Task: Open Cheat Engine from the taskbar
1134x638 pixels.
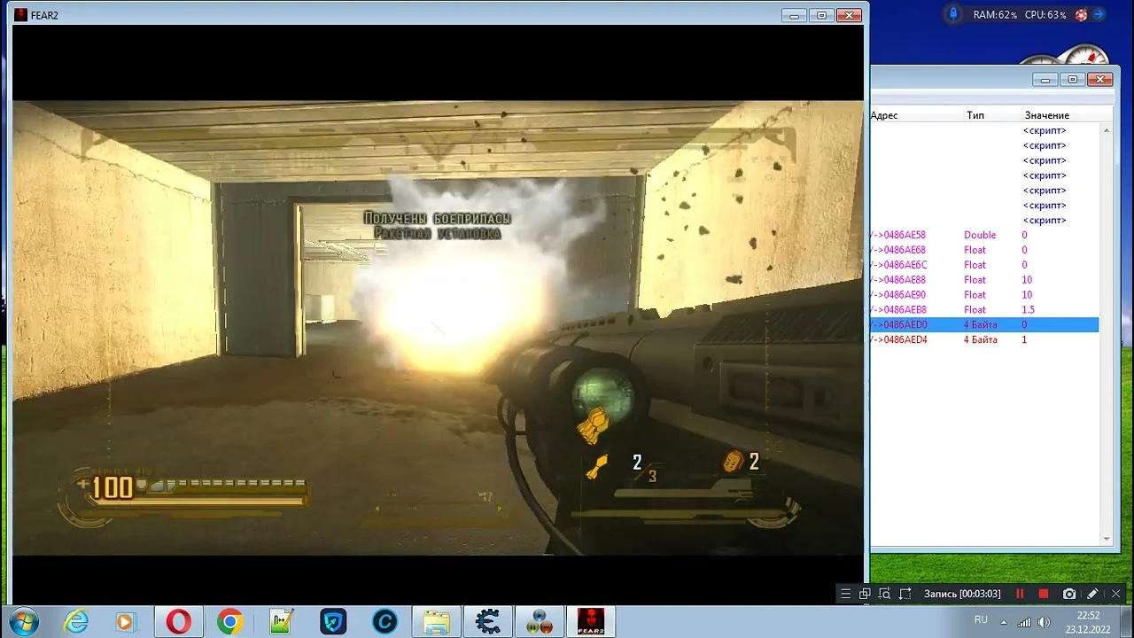Action: click(488, 620)
